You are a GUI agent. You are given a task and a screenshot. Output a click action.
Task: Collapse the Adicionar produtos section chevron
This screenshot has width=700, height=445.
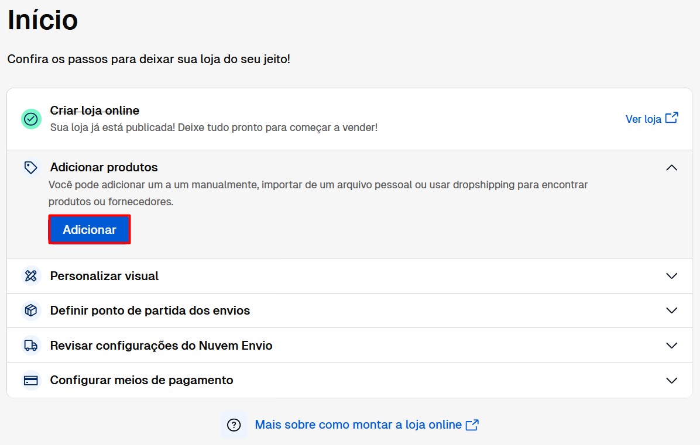click(x=671, y=168)
